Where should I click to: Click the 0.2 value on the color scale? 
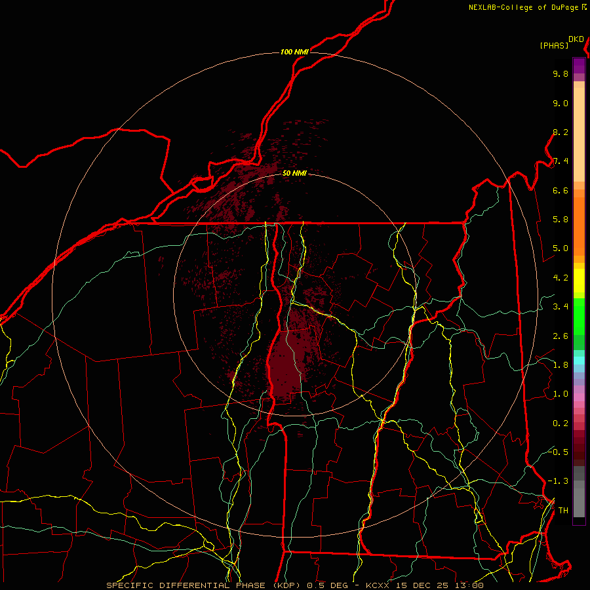click(560, 423)
